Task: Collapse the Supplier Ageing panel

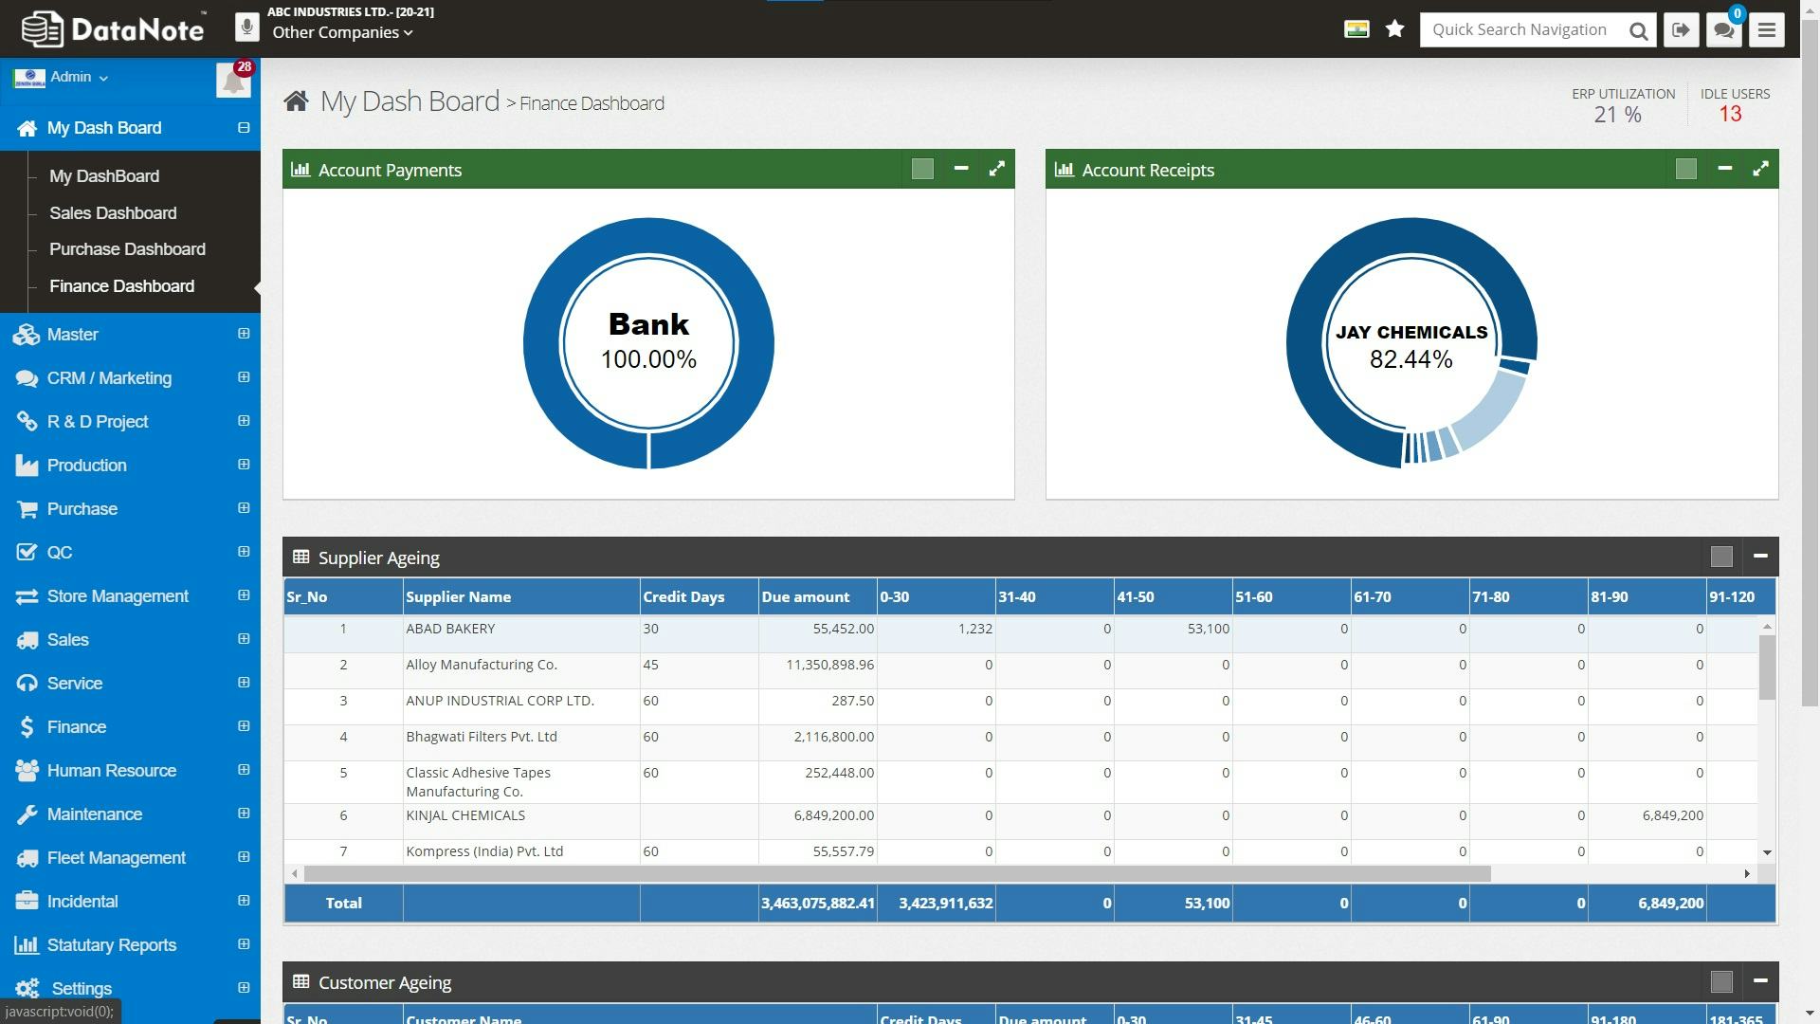Action: click(1760, 557)
